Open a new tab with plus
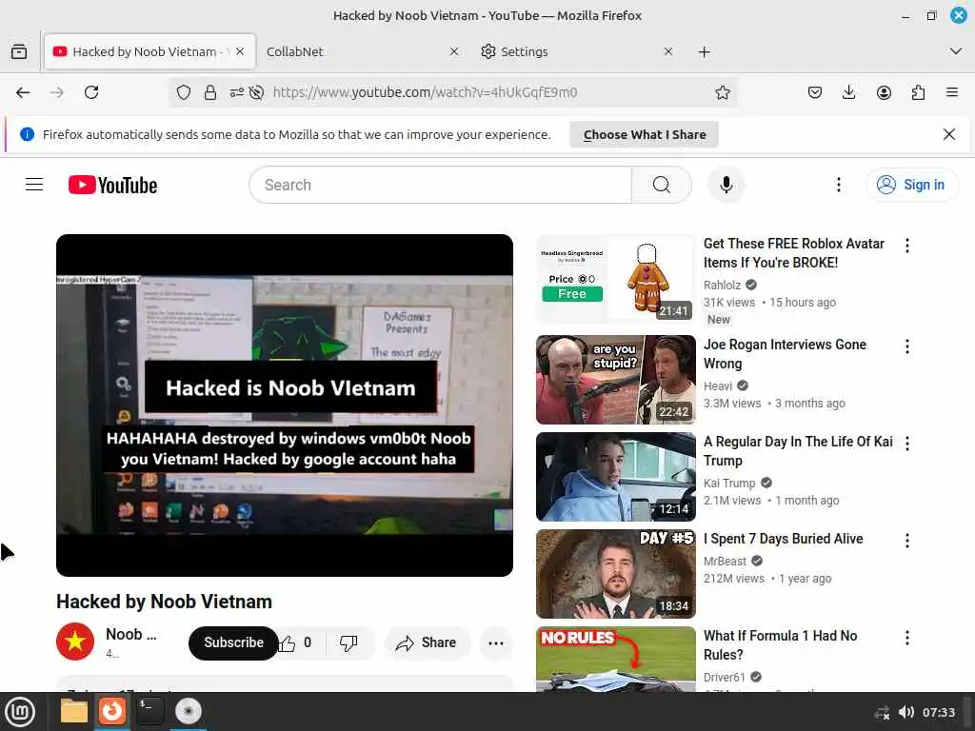This screenshot has height=731, width=975. click(704, 51)
